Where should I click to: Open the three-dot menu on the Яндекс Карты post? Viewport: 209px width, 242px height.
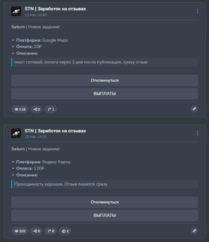[197, 133]
